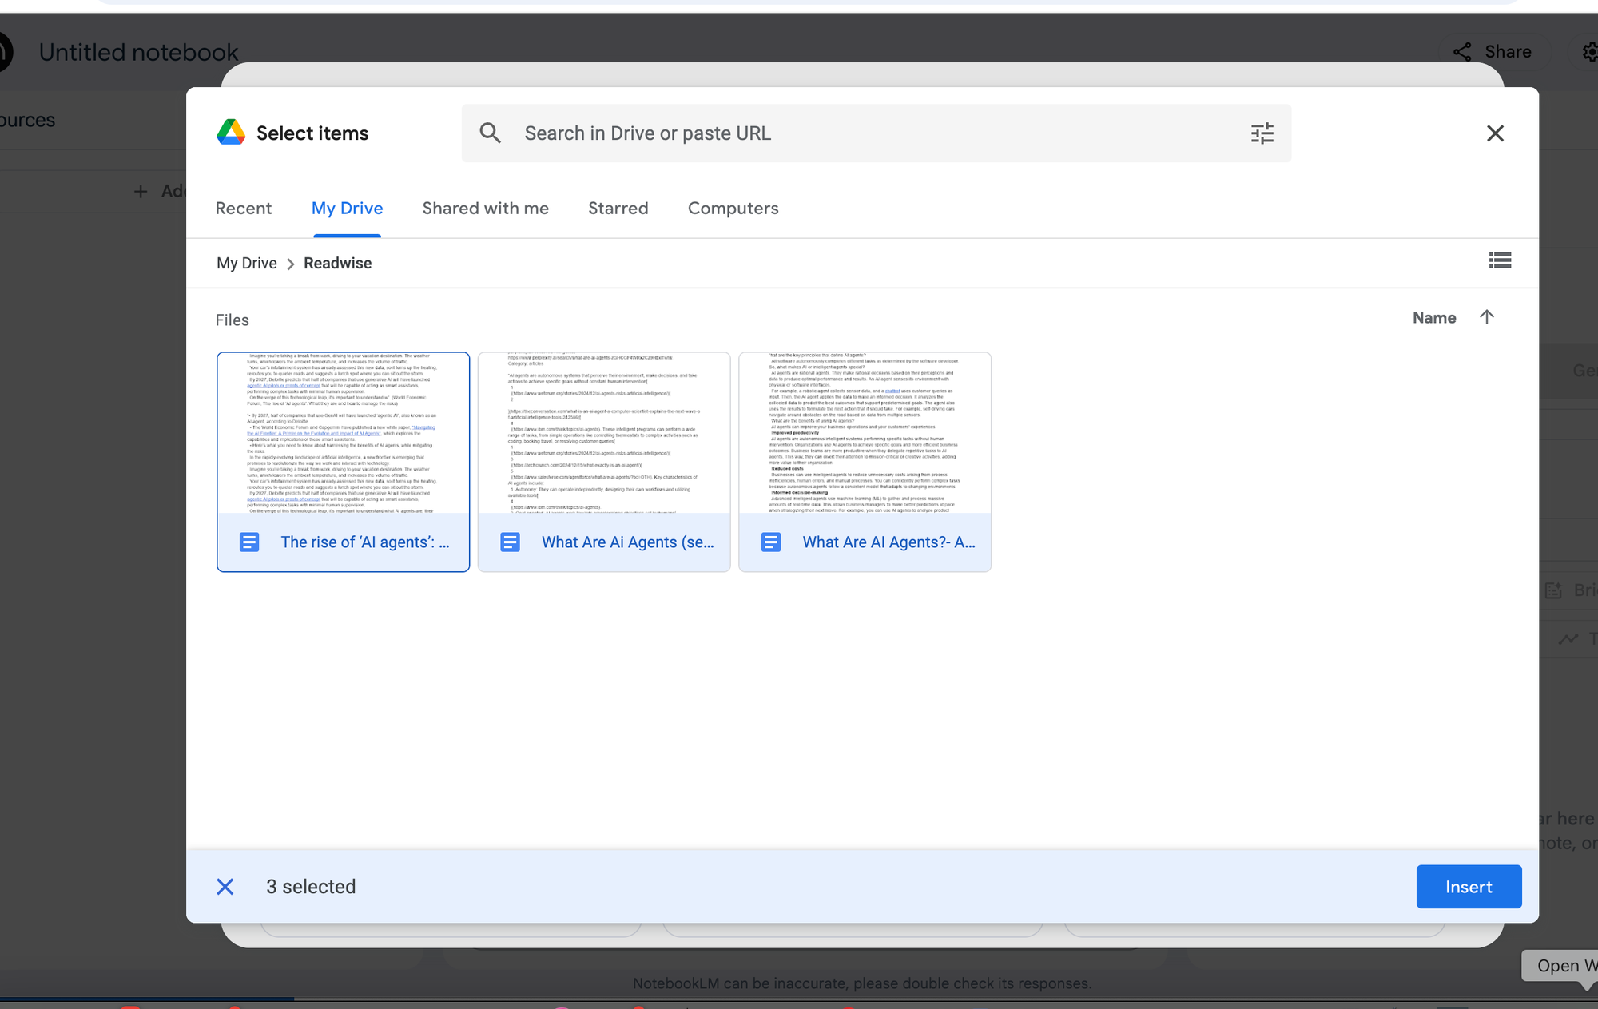
Task: Click breadcrumb chevron after My Drive
Action: (x=291, y=264)
